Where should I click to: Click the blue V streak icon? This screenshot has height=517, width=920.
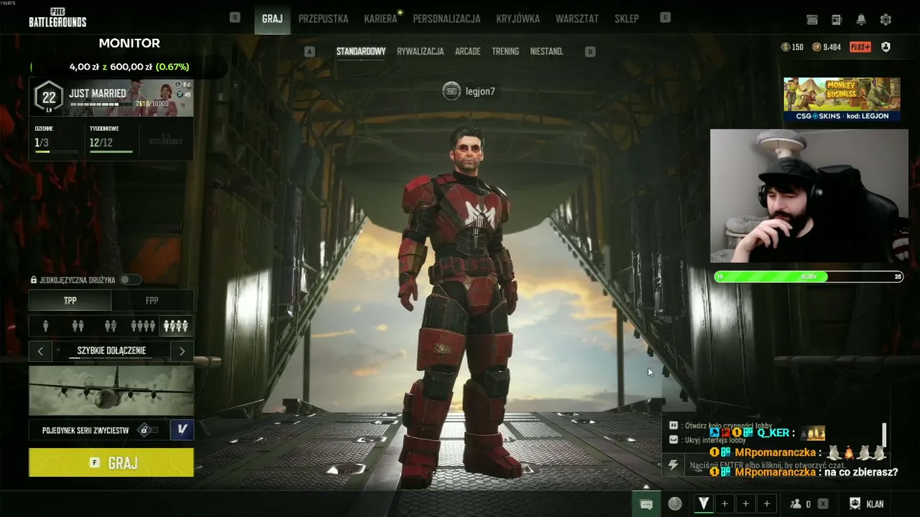(x=182, y=429)
